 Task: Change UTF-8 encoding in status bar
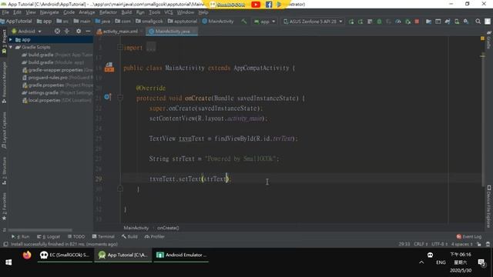tap(440, 244)
